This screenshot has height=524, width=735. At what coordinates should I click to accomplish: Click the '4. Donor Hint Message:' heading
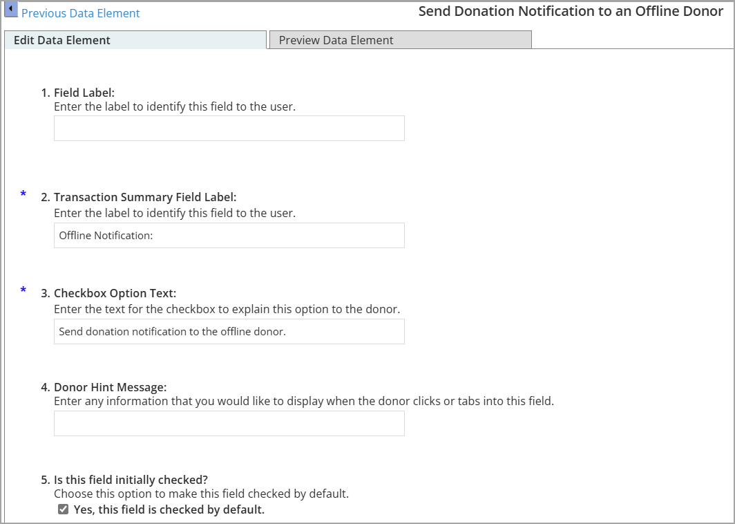coord(104,387)
